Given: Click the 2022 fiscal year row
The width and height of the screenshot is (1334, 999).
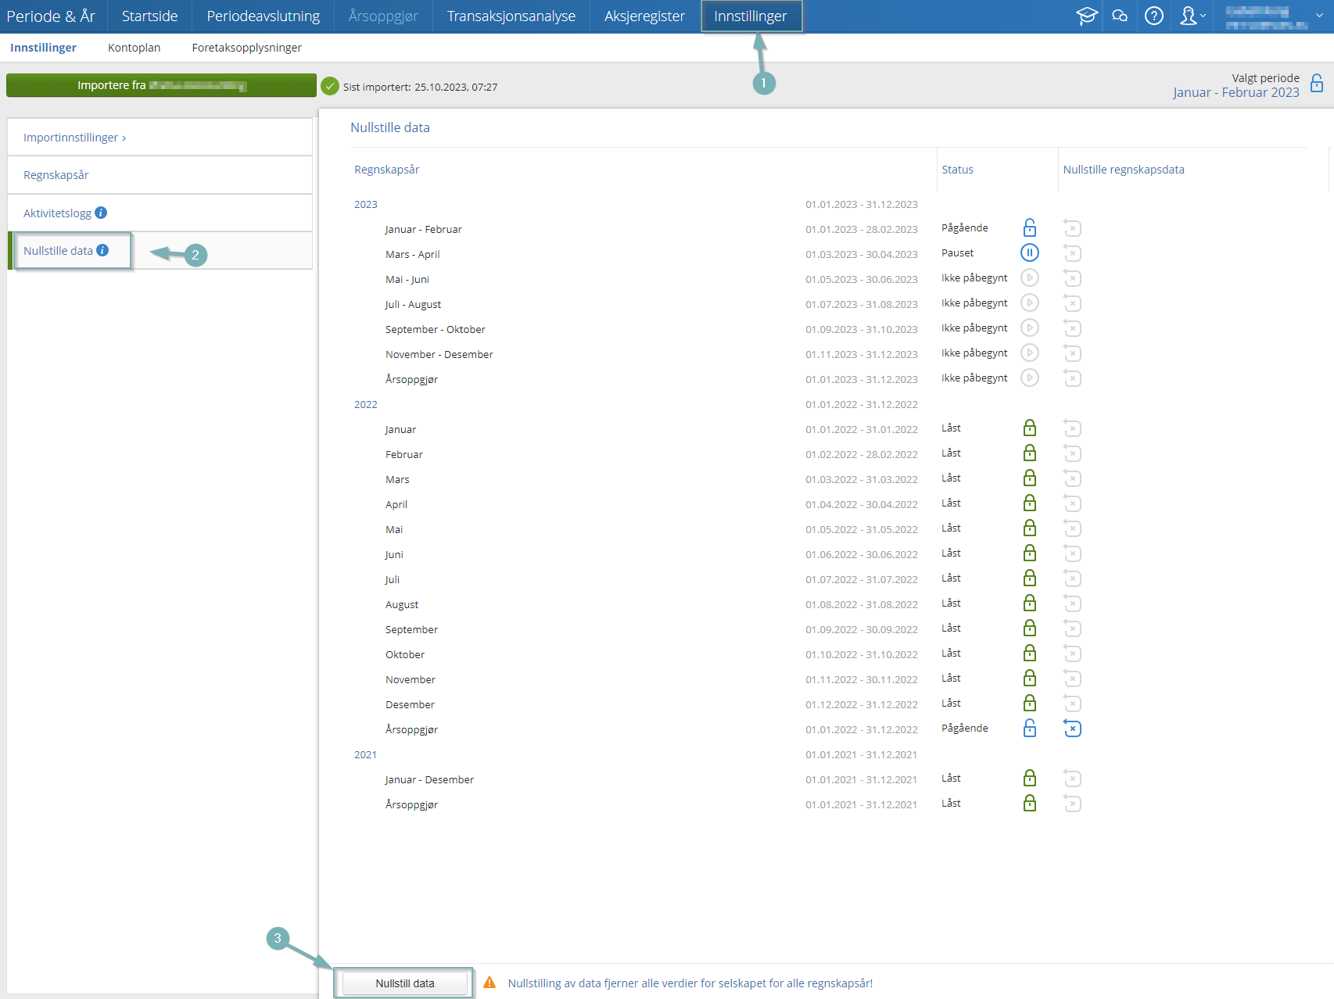Looking at the screenshot, I should pos(636,404).
